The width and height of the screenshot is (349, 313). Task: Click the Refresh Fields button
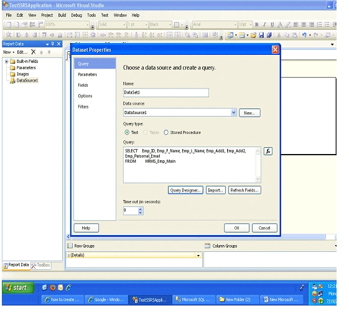click(x=244, y=190)
